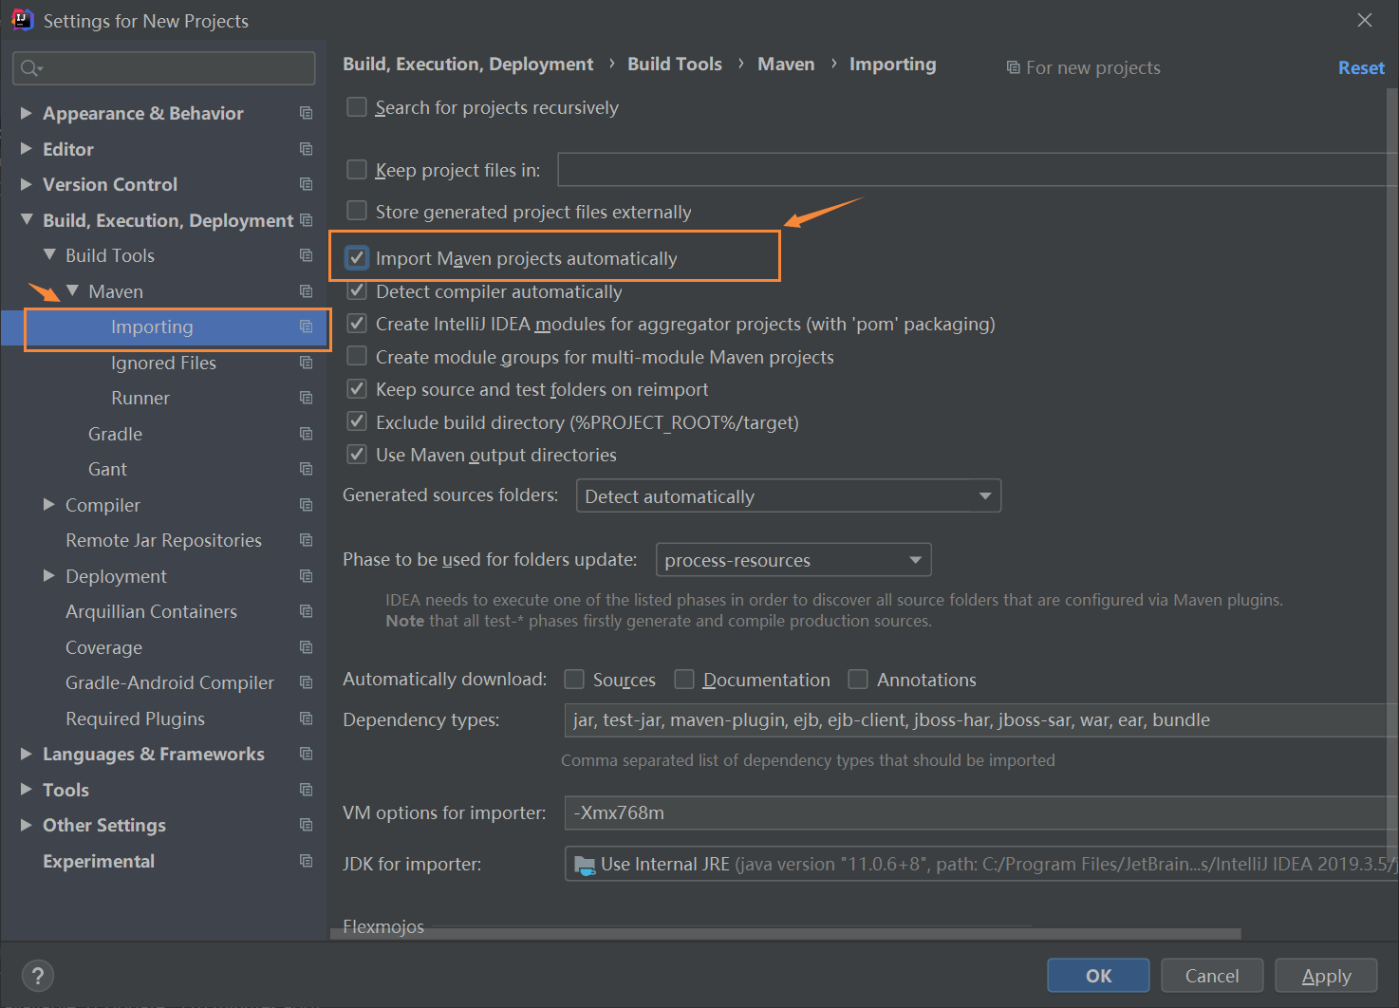Open Remote Jar Repositories page
Image resolution: width=1399 pixels, height=1008 pixels.
click(163, 540)
